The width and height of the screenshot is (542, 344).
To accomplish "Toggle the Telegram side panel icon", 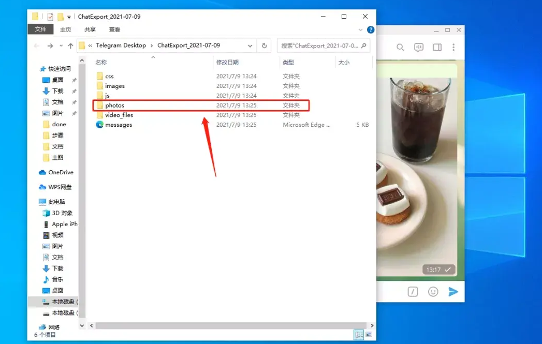I will (x=437, y=48).
